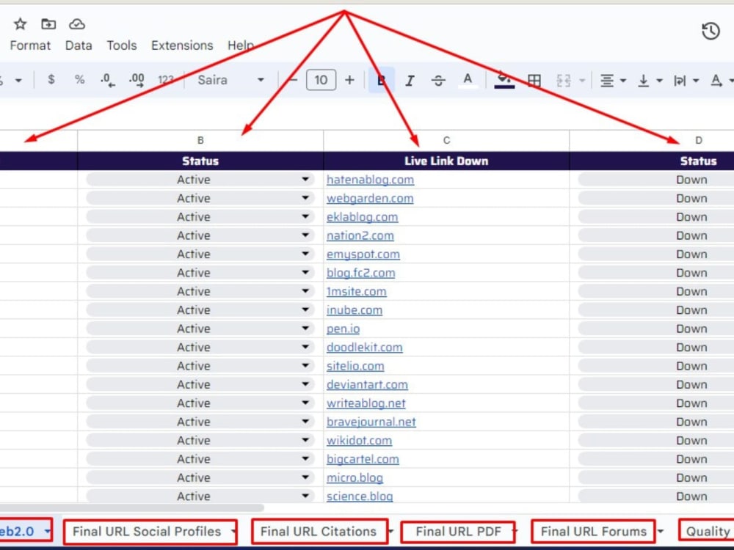
Task: Expand Active dropdown in hatenablog.com row
Action: point(305,180)
